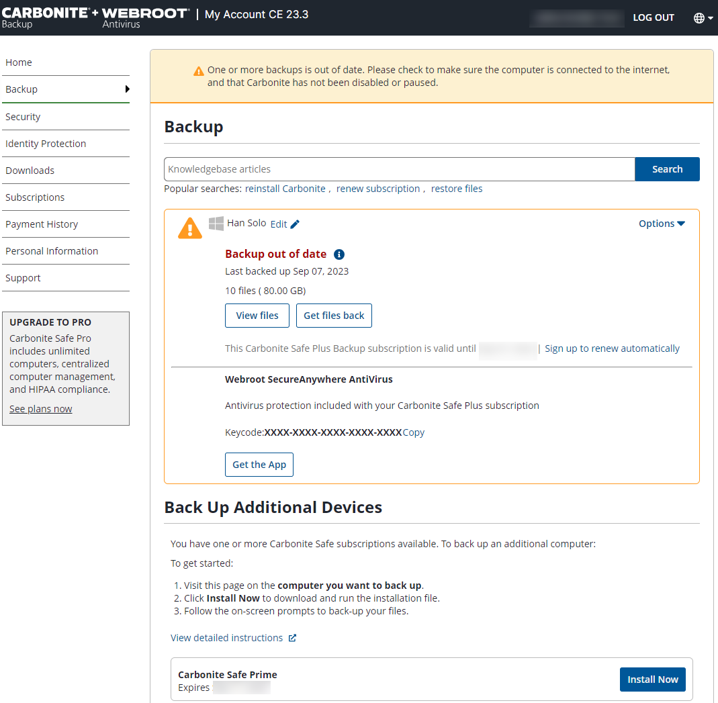The height and width of the screenshot is (703, 718).
Task: Click the Carbonite + Webroot logo
Action: (x=95, y=17)
